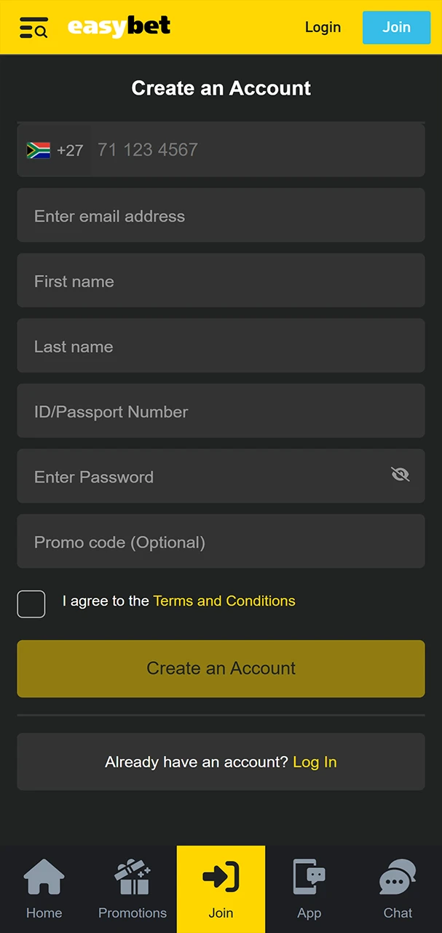Screen dimensions: 442x933
Task: Tap the Join arrow icon
Action: 221,877
